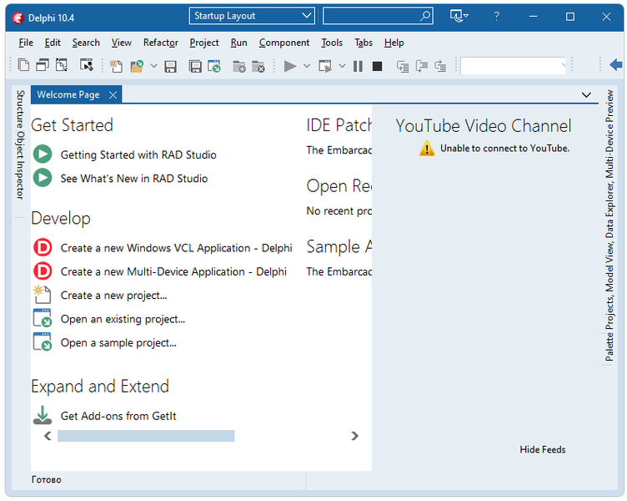Click the search magnifier icon
Image resolution: width=627 pixels, height=501 pixels.
(x=425, y=16)
